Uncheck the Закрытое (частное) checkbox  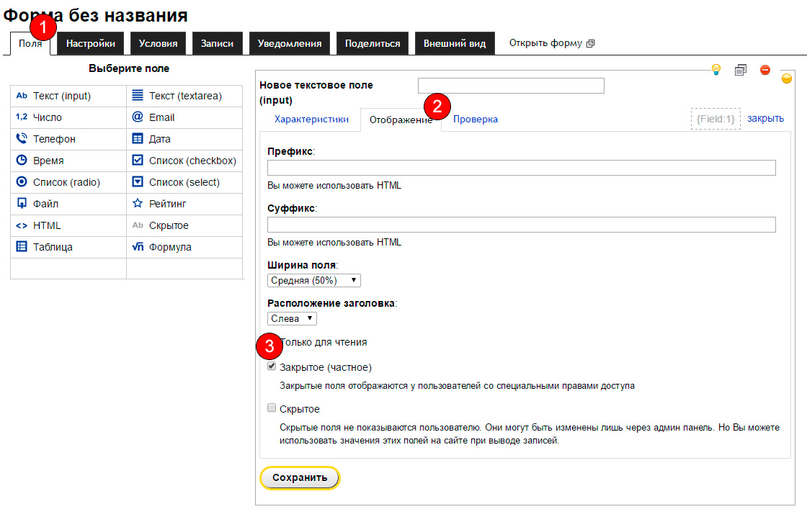[x=272, y=367]
